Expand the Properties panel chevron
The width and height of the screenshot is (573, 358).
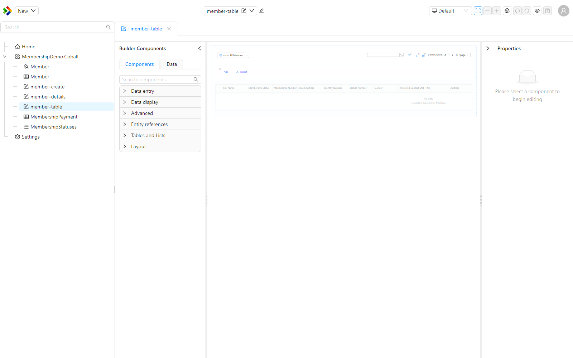pos(488,48)
